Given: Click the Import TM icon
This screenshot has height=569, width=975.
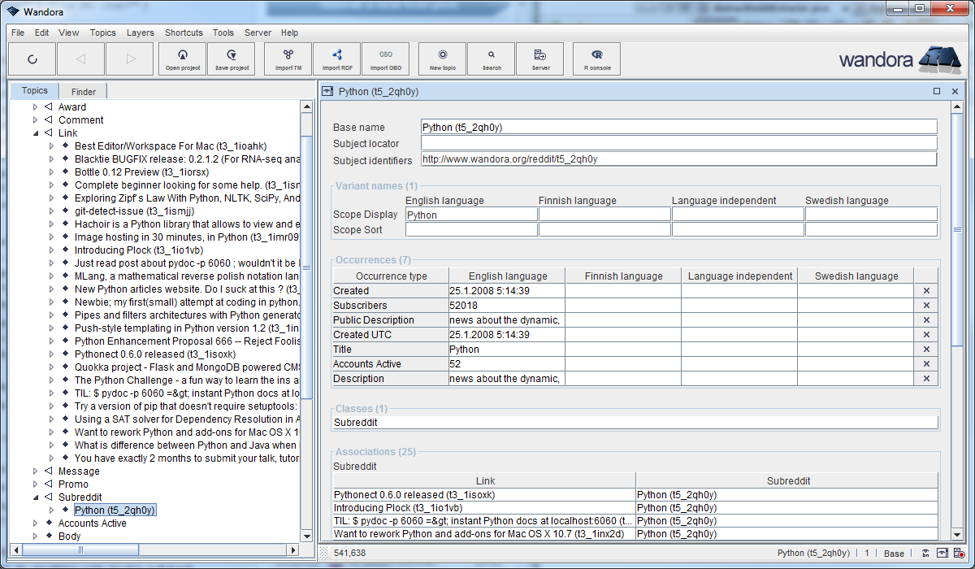Looking at the screenshot, I should pyautogui.click(x=288, y=59).
